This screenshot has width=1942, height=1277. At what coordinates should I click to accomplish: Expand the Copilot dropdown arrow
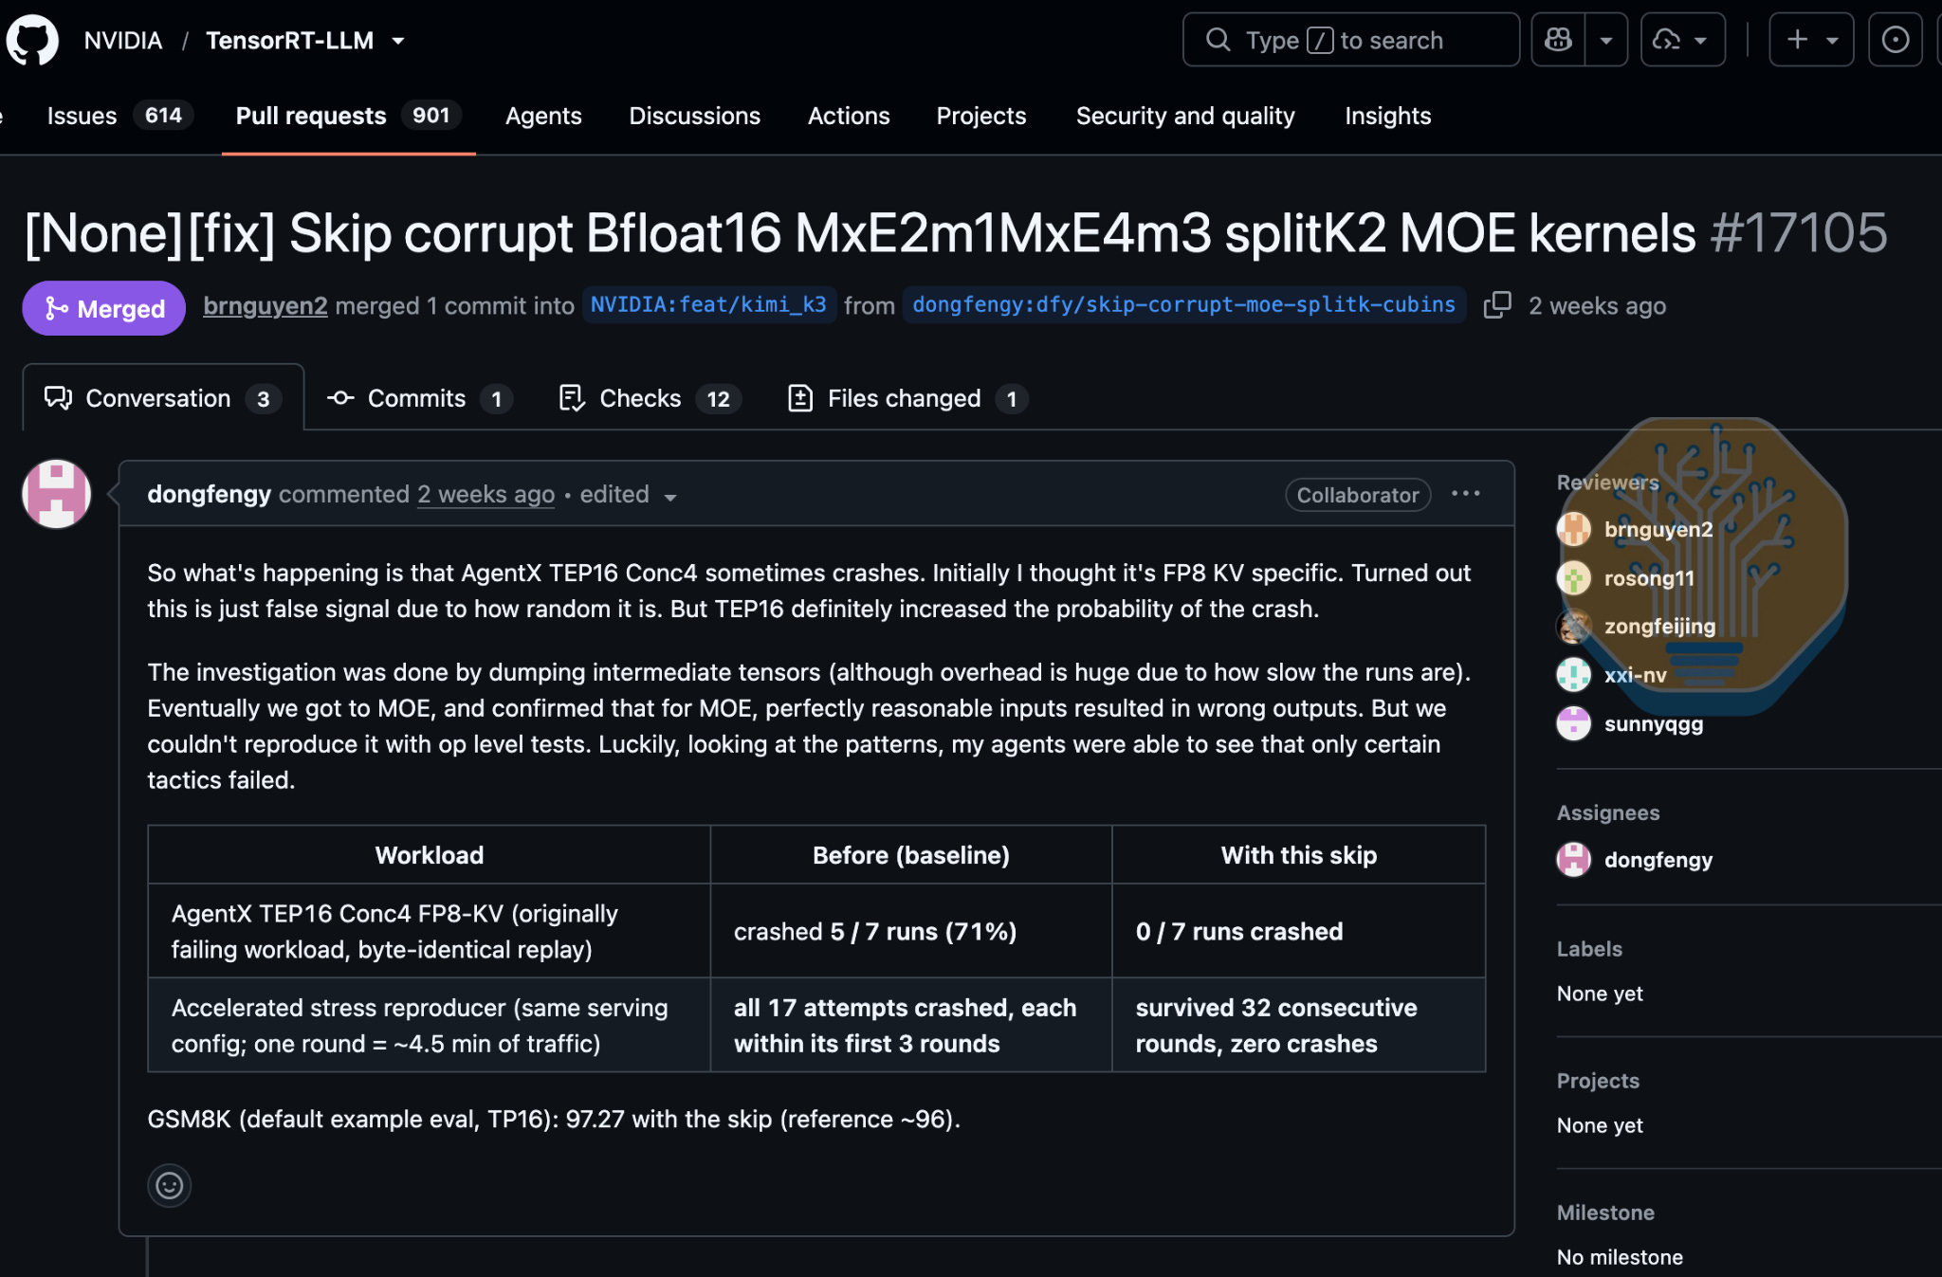click(x=1606, y=40)
